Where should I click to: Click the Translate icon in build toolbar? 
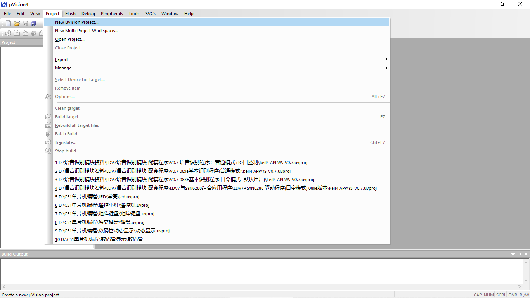(8, 33)
